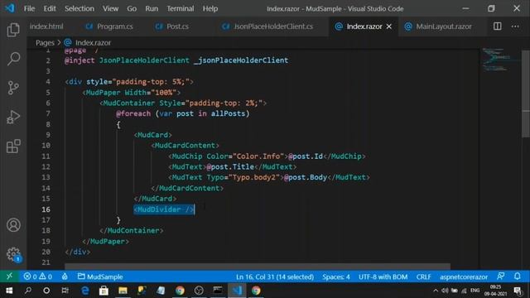Click the VS Code logo icon

pos(10,8)
